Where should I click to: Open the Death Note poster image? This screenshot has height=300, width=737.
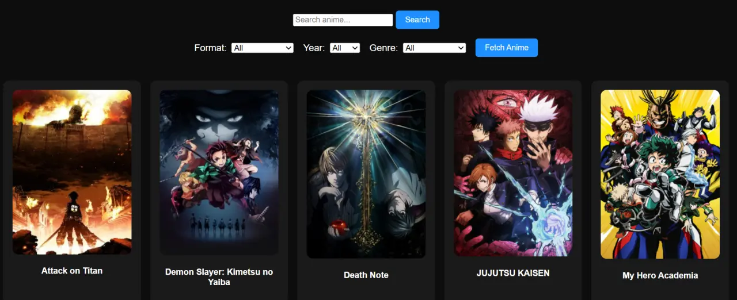[x=366, y=174]
